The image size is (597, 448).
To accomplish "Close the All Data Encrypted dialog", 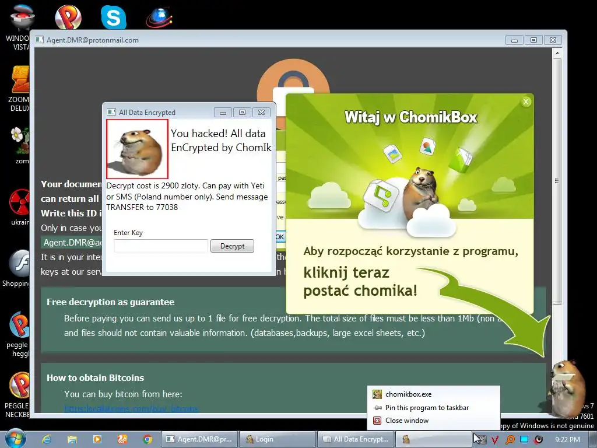I will (x=261, y=113).
